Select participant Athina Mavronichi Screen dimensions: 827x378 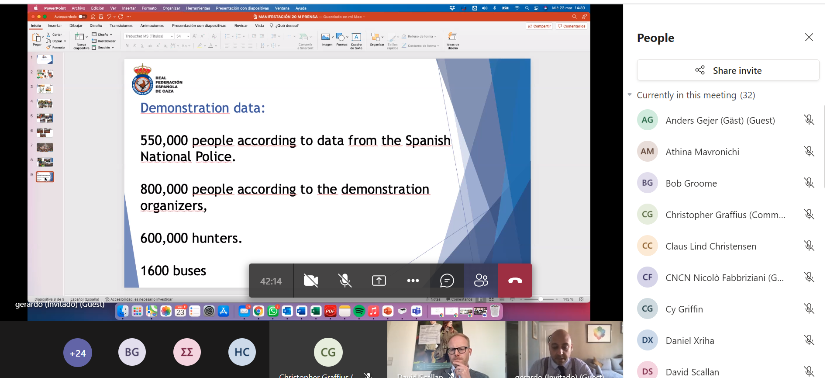(x=702, y=152)
